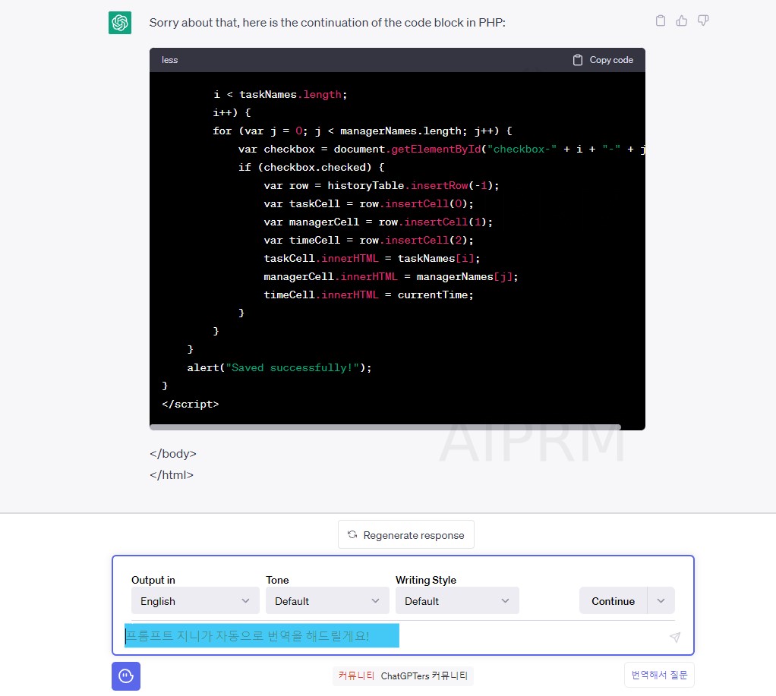The width and height of the screenshot is (776, 696).
Task: Click the '</script>' line in the code
Action: point(191,404)
